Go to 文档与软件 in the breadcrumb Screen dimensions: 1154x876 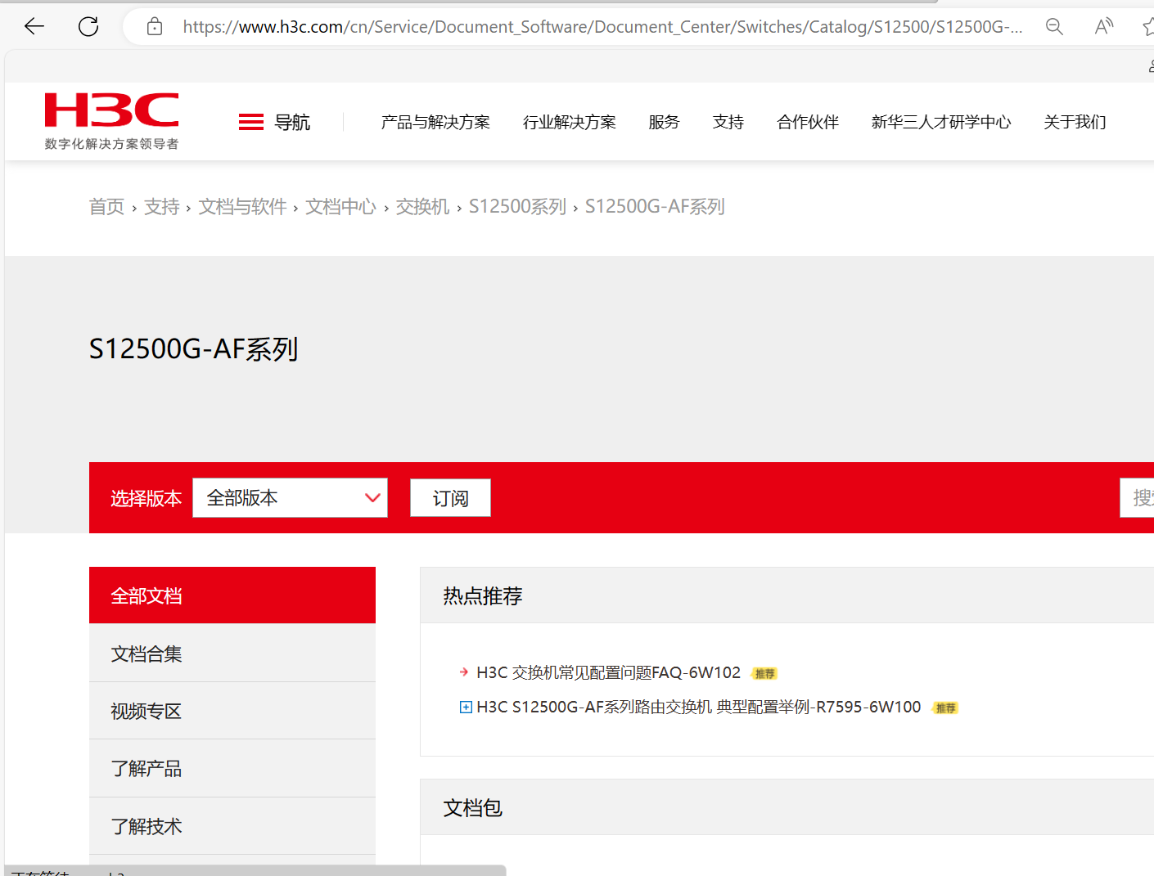[242, 206]
